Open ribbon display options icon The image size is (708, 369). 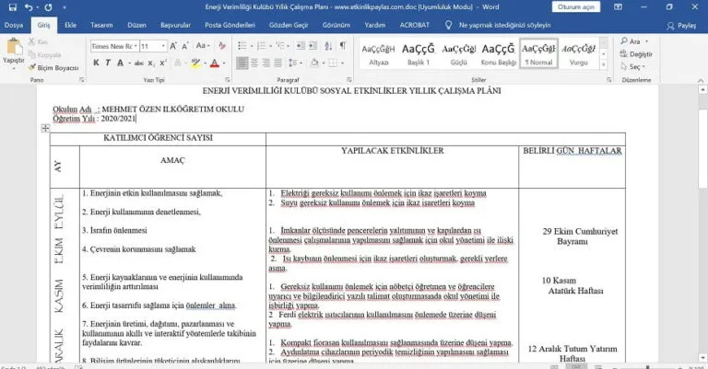[619, 7]
